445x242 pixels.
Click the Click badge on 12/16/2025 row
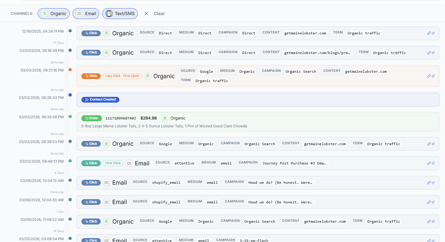(91, 33)
